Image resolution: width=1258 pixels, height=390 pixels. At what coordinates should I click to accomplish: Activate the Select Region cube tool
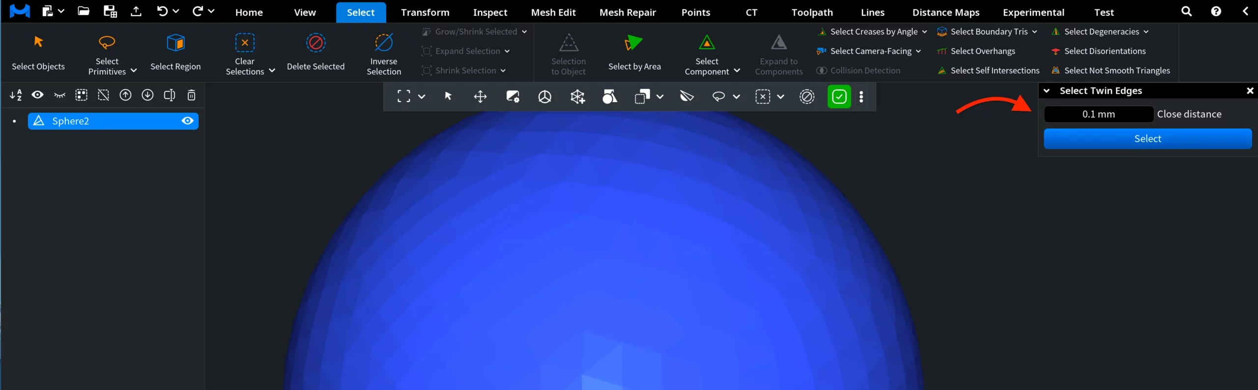tap(175, 52)
